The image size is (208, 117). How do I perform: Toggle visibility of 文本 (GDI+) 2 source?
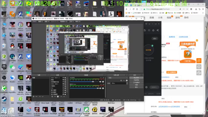(x=63, y=78)
